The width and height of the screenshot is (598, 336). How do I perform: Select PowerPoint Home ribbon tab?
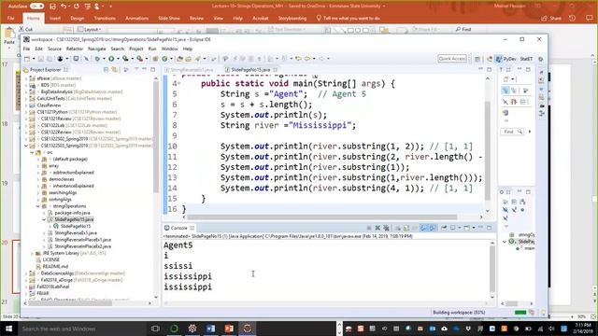pos(34,18)
